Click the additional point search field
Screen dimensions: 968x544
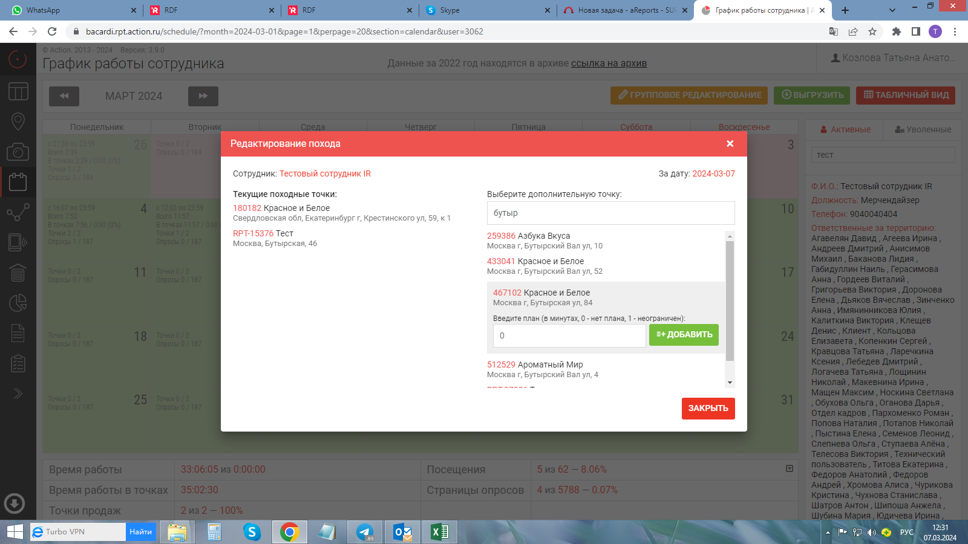(x=610, y=213)
